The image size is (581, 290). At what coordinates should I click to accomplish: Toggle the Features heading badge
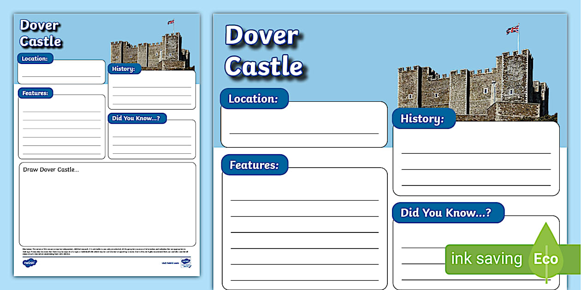(254, 164)
